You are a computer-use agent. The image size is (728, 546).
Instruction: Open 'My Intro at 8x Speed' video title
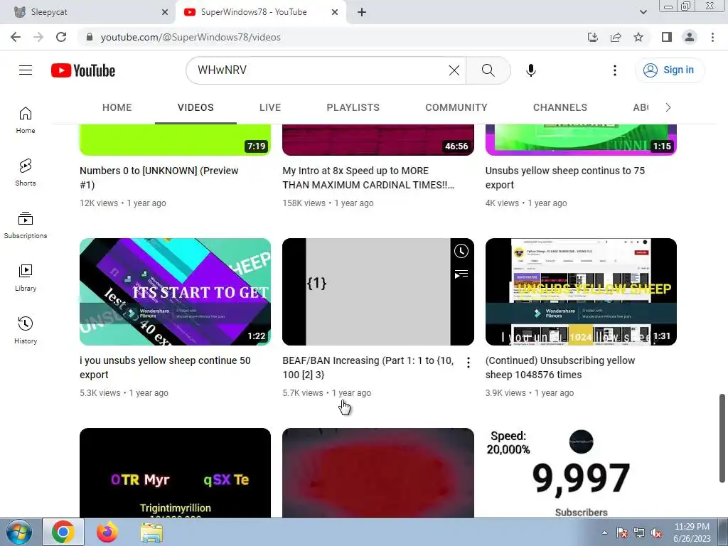[368, 177]
